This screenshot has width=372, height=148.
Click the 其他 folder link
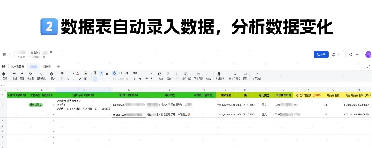coord(21,57)
